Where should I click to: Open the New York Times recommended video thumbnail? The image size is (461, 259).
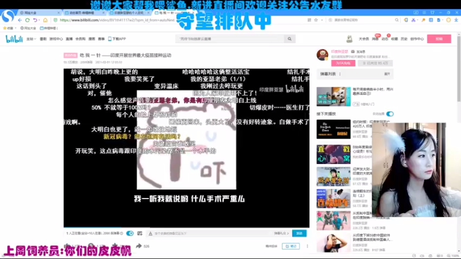tap(334, 129)
